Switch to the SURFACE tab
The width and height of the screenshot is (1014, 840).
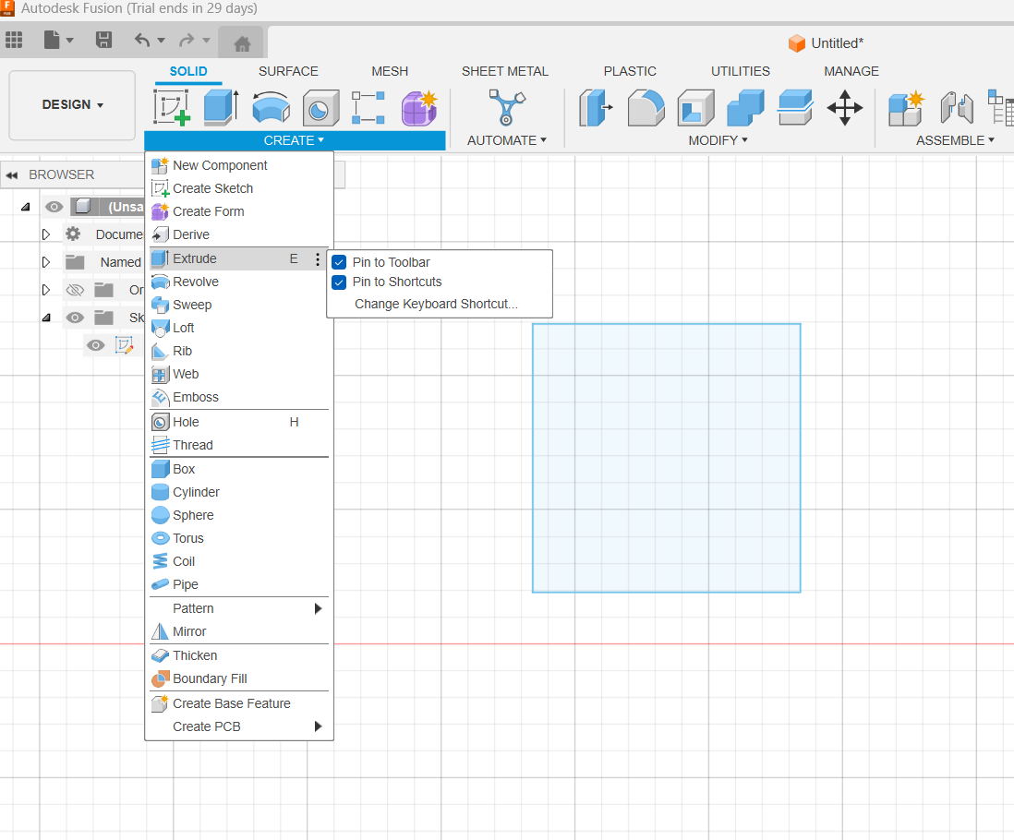[288, 71]
